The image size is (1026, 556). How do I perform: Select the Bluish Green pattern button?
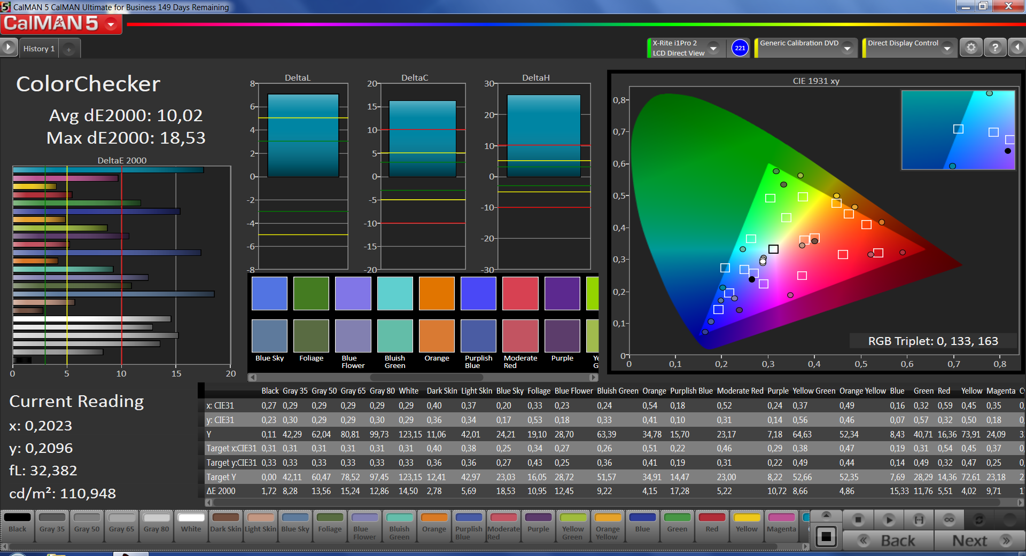coord(400,526)
